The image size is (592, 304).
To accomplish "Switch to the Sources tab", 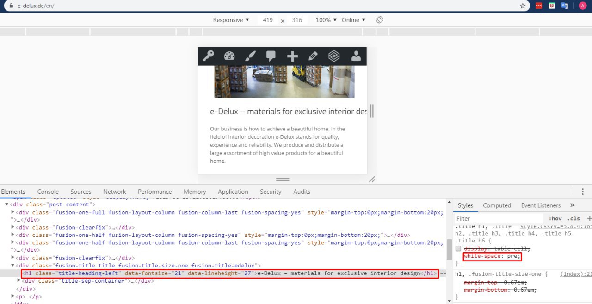I will [81, 192].
